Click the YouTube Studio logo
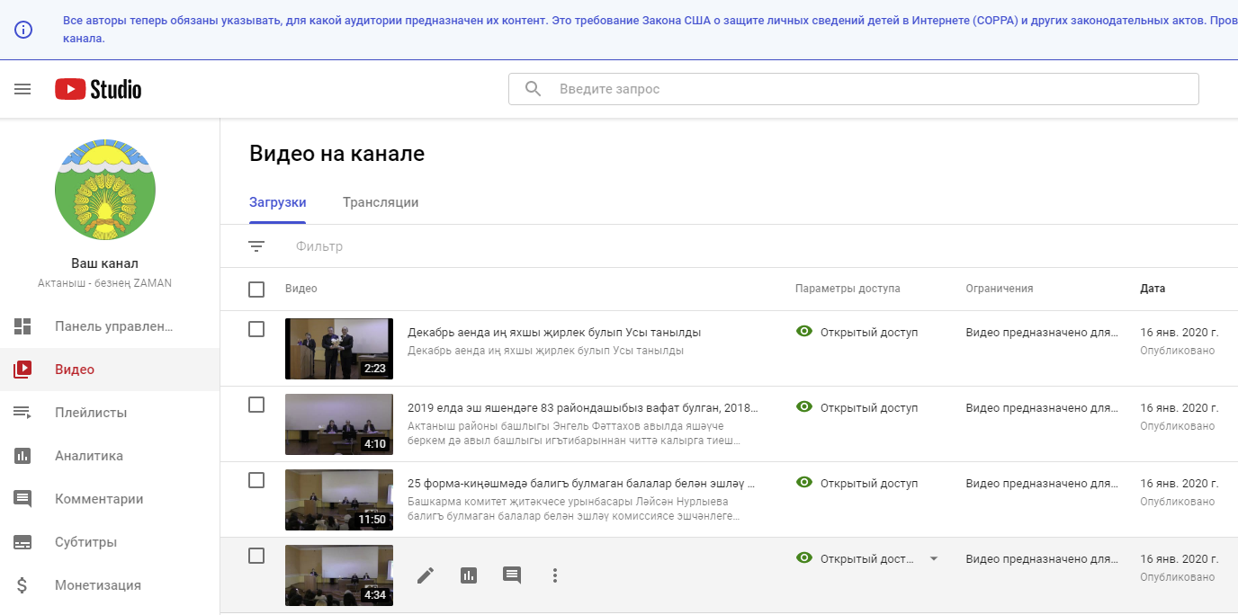This screenshot has height=615, width=1238. 98,89
